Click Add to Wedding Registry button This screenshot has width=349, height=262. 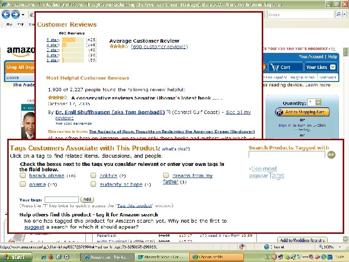302,240
